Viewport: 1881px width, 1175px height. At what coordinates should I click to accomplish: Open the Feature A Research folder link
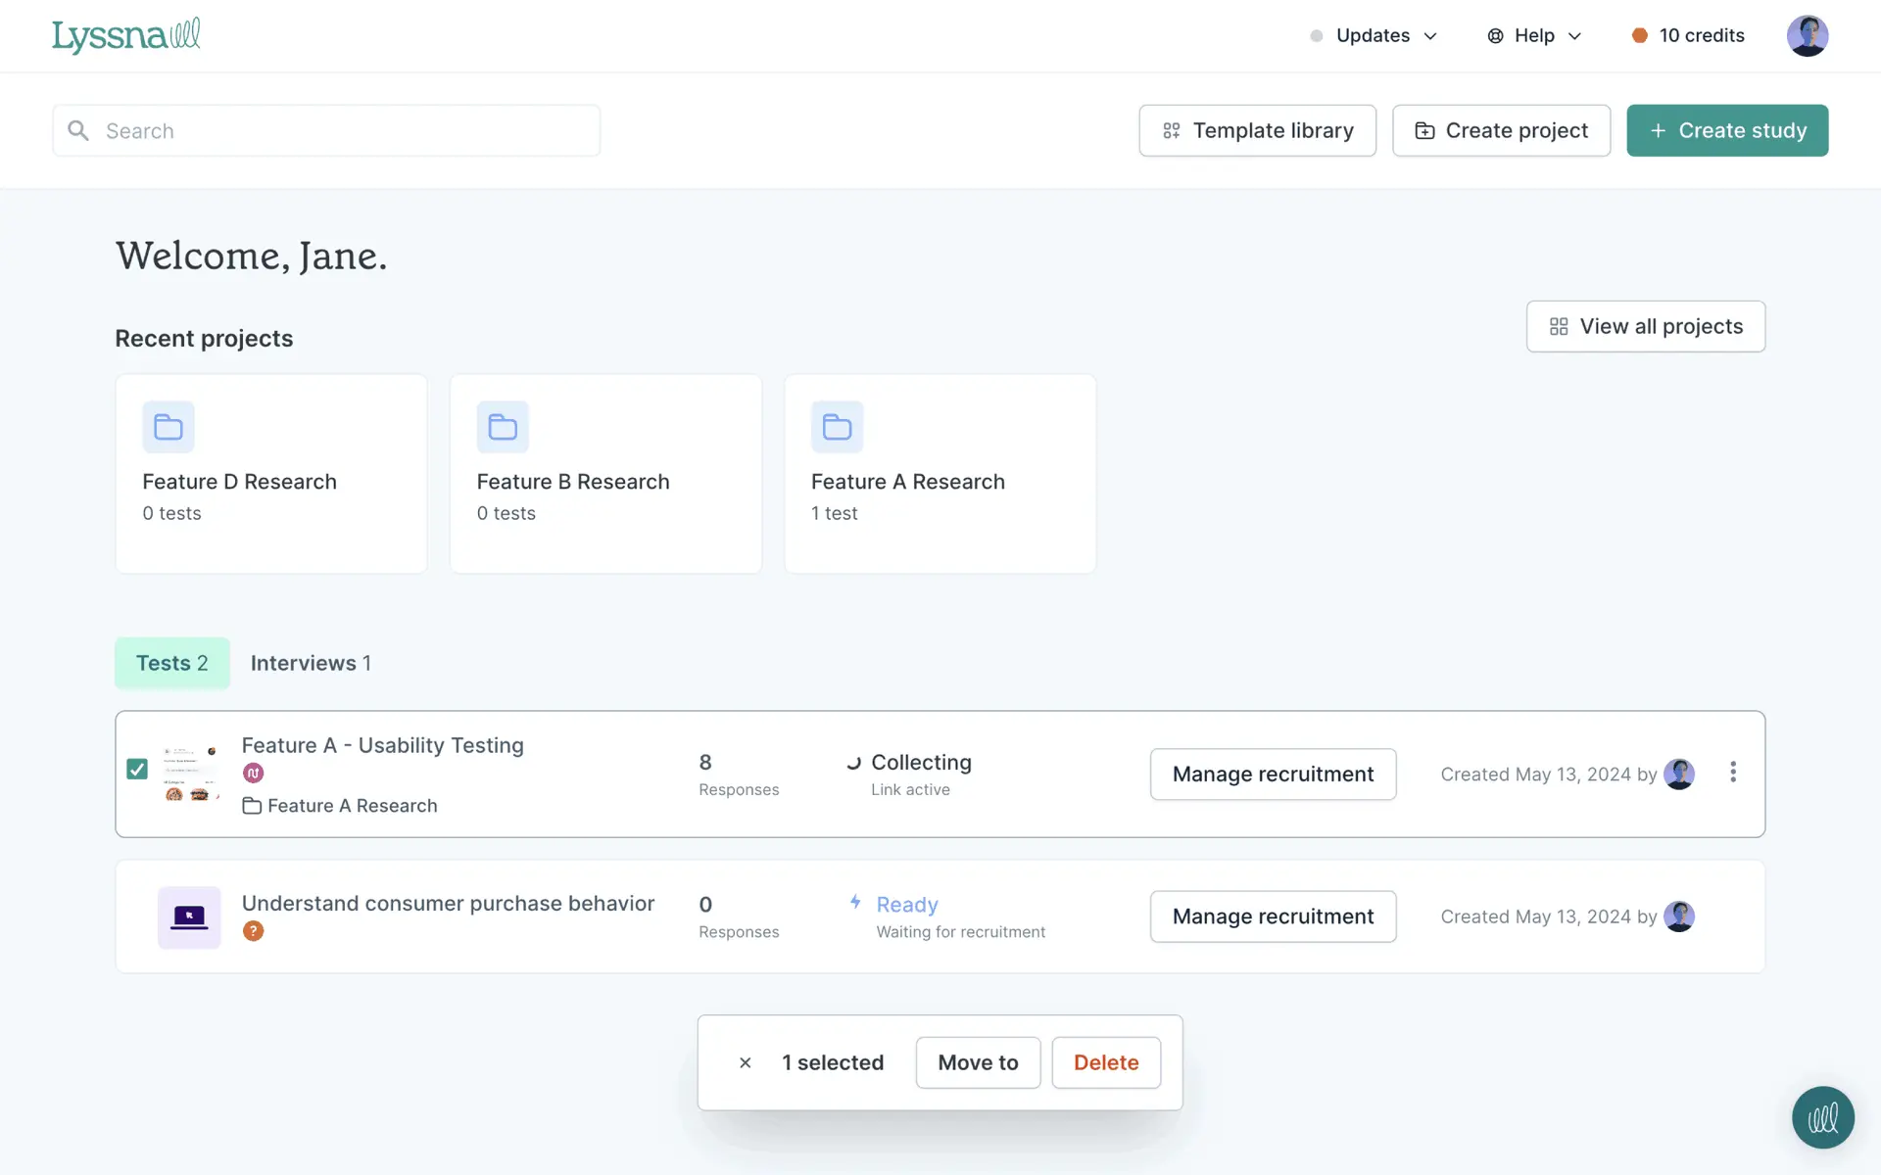coord(351,806)
